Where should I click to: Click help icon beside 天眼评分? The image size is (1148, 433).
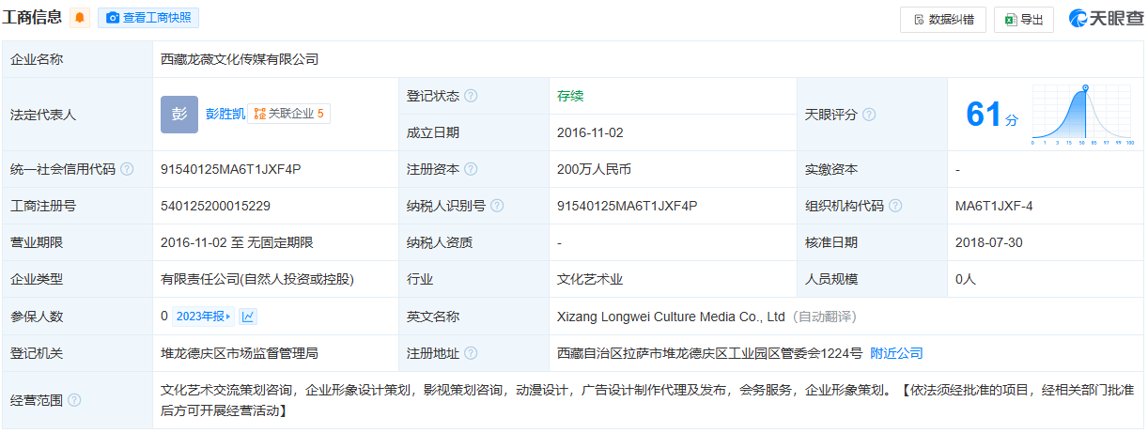(x=869, y=115)
